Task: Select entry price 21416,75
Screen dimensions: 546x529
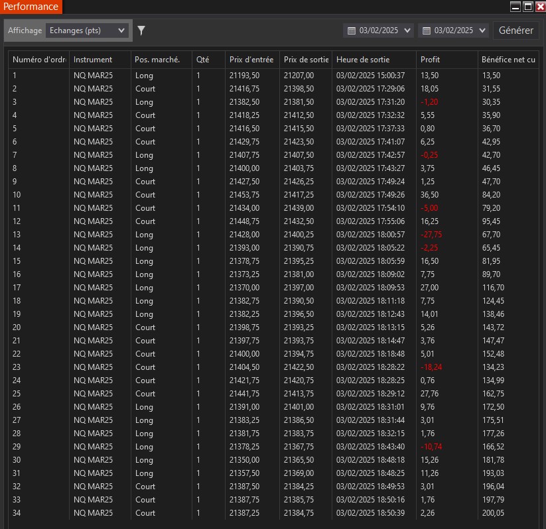Action: 244,89
